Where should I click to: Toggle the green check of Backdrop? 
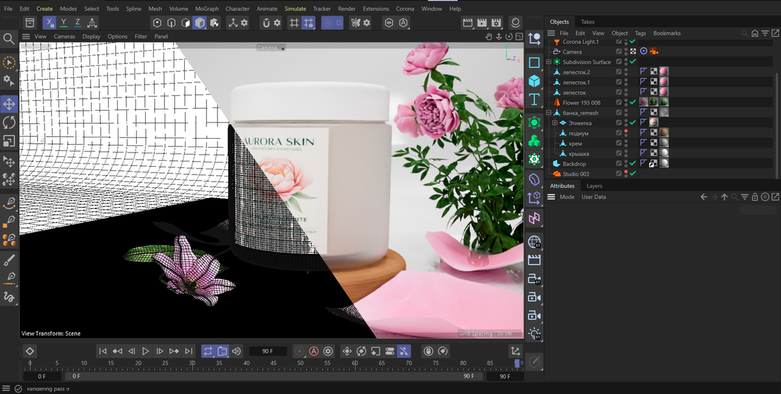click(x=633, y=163)
